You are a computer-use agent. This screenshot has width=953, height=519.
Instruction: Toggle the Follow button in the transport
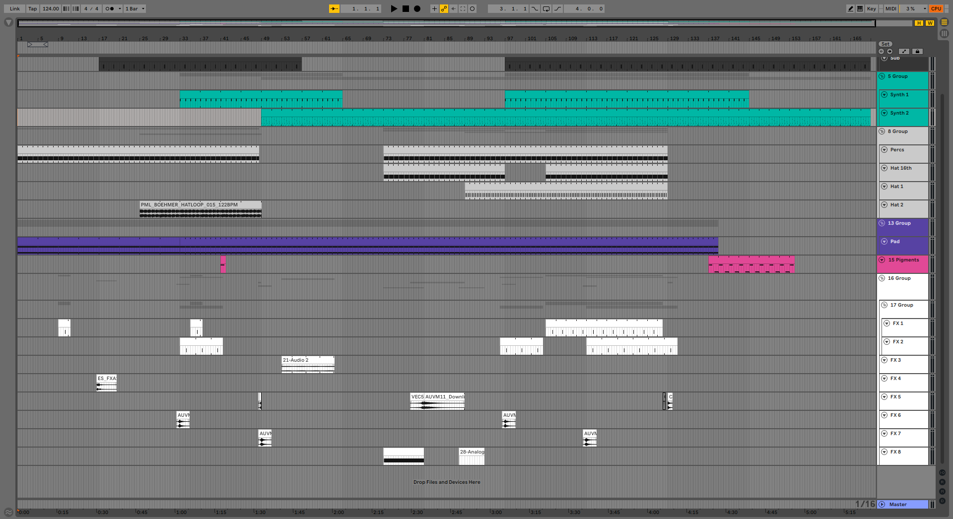[x=335, y=8]
